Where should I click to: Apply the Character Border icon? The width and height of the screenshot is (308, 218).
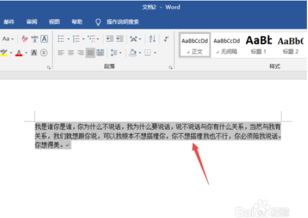(x=44, y=39)
